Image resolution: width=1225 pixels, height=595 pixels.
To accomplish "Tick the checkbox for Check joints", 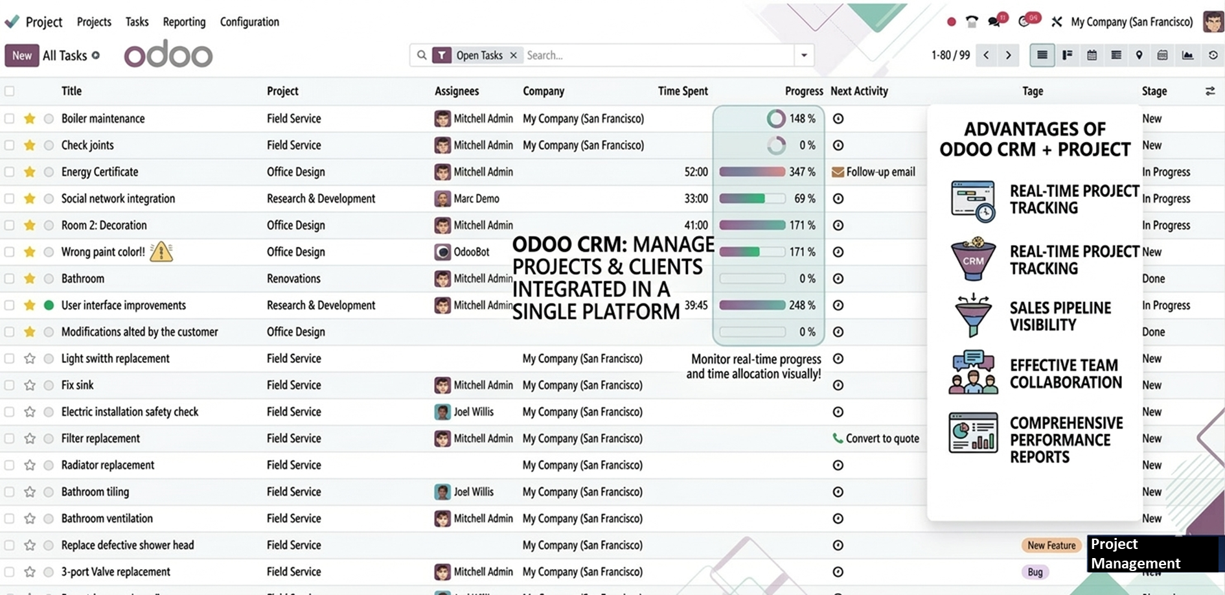I will [x=10, y=145].
